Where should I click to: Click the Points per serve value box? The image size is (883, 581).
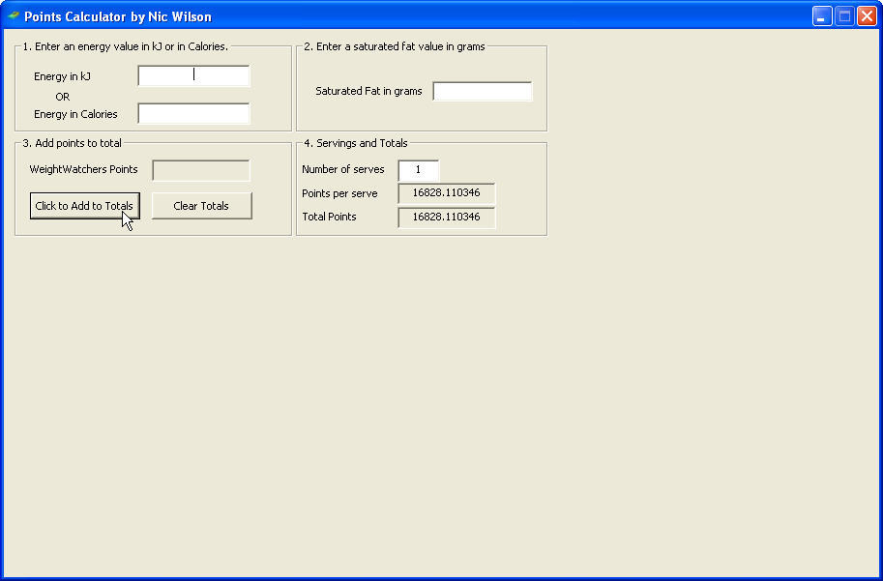(446, 193)
